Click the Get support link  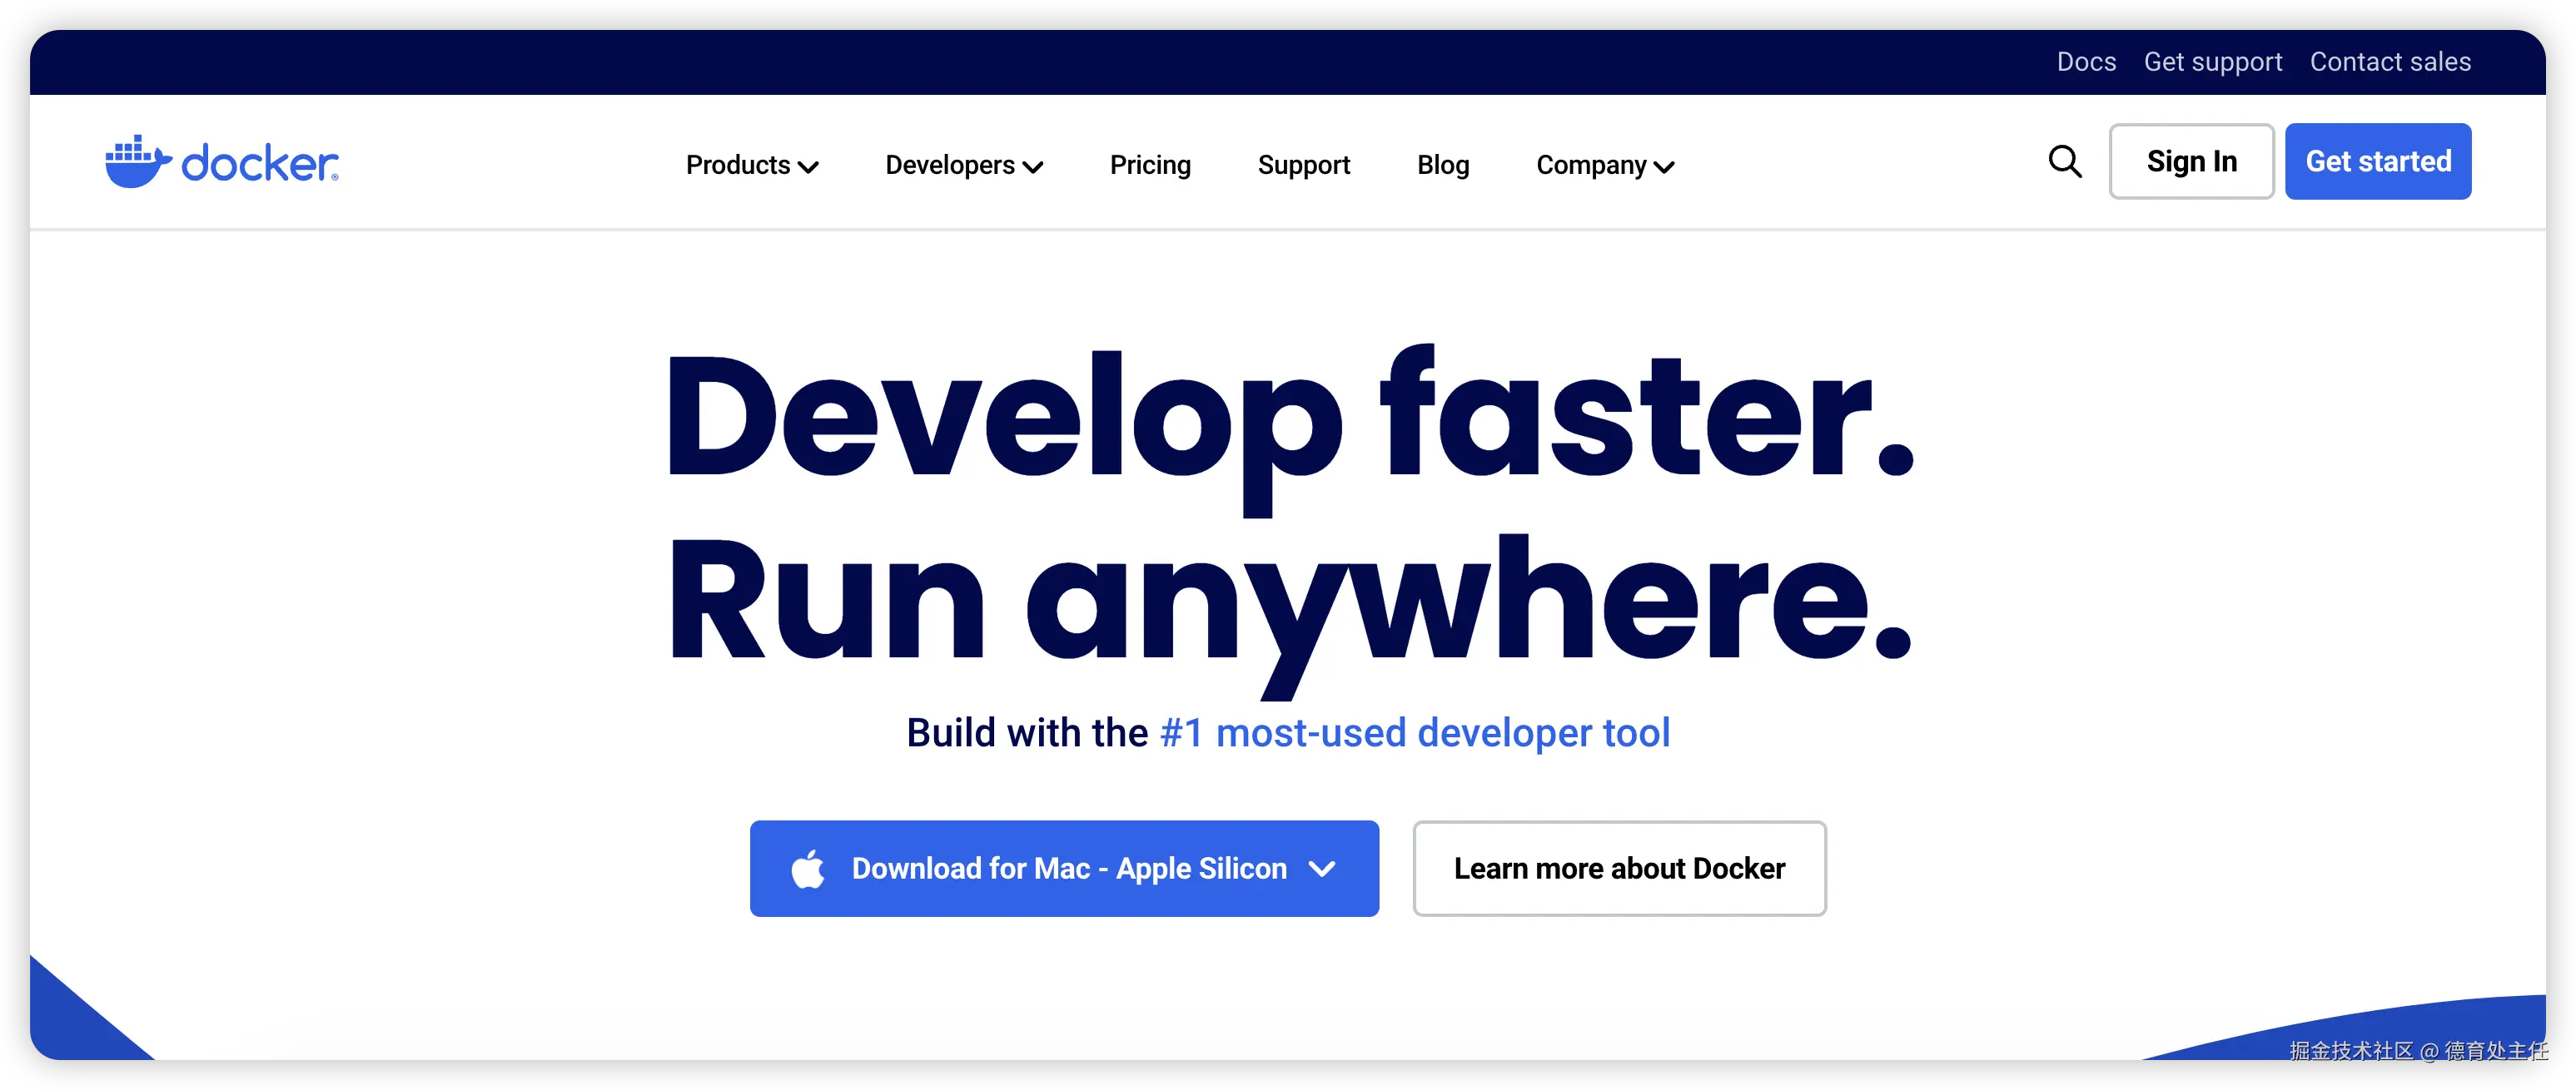pos(2212,62)
